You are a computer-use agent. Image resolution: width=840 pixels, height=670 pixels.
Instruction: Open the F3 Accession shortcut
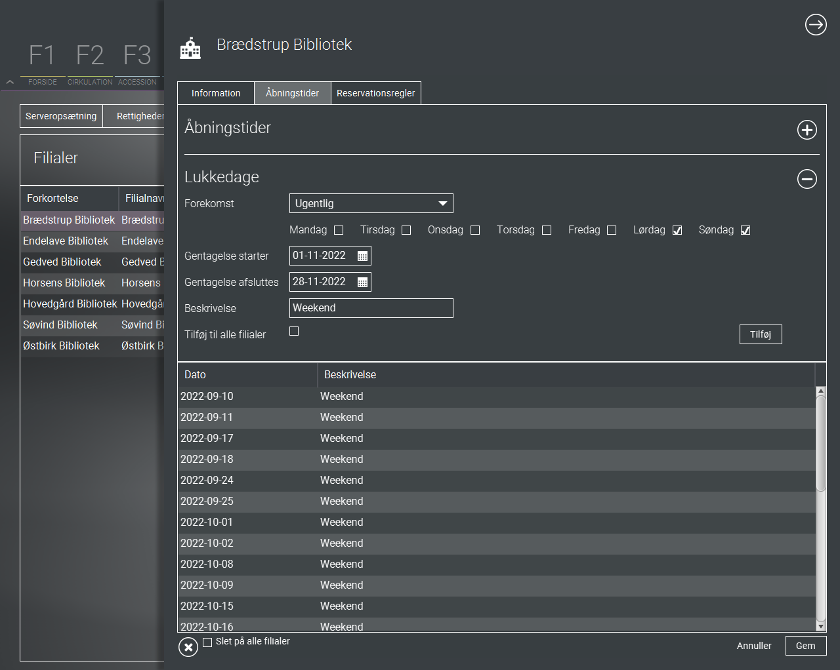click(x=137, y=64)
